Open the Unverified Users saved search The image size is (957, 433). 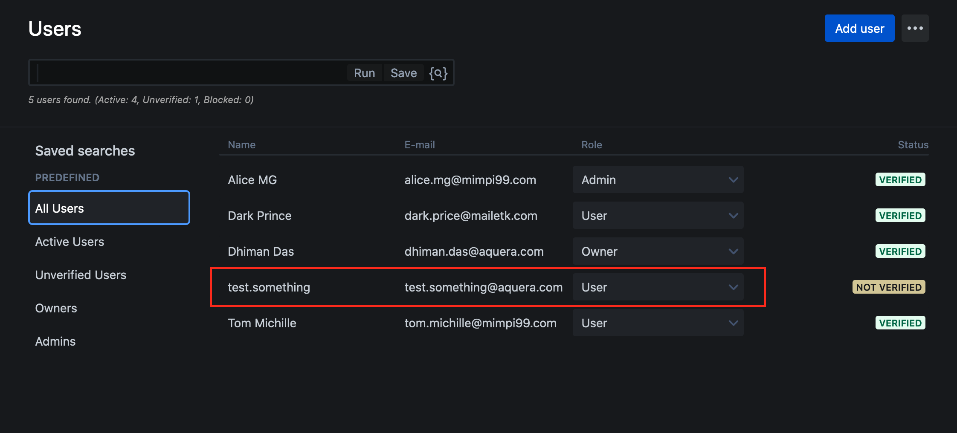(81, 275)
